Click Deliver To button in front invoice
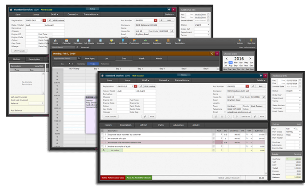Screen dimensions: 306x187 pos(246,116)
